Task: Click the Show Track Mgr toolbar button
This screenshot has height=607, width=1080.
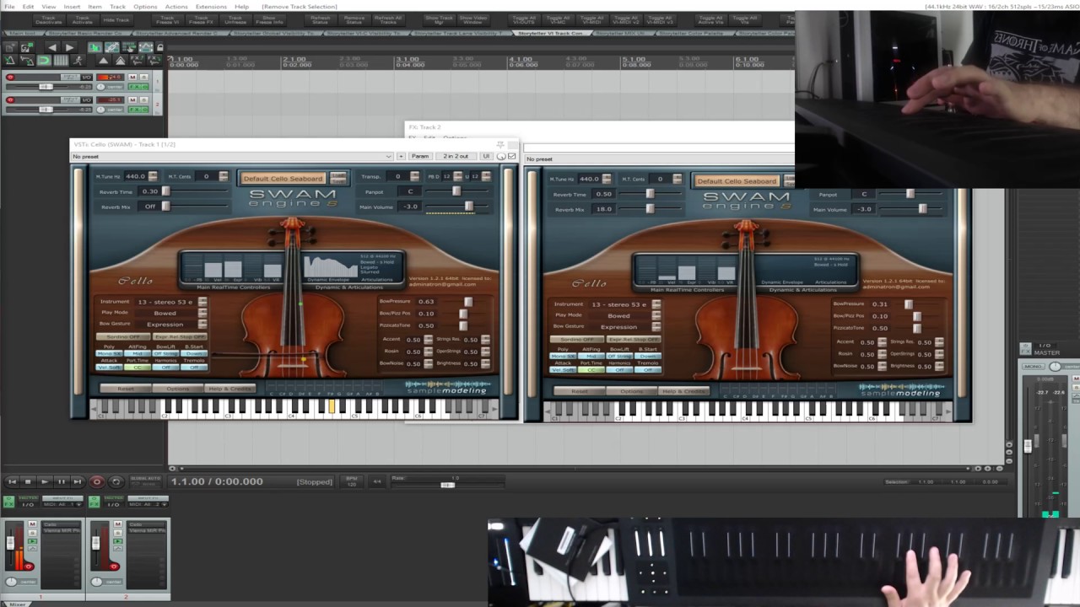Action: [439, 19]
